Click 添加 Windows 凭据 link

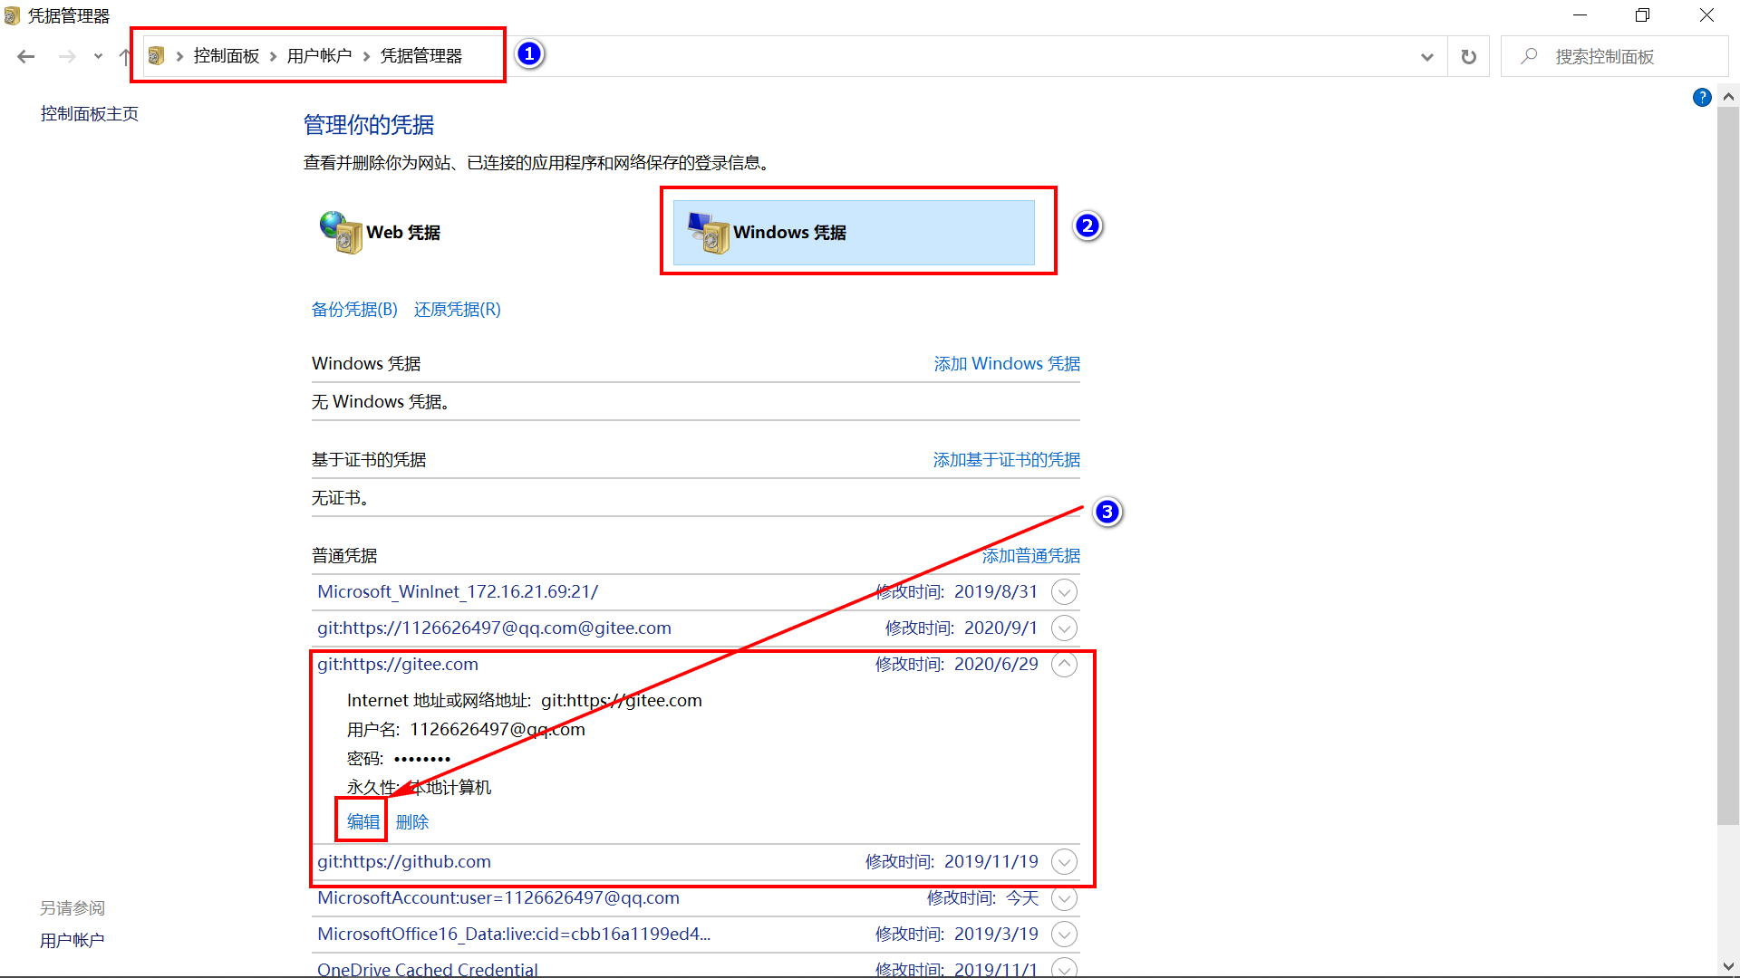(x=1007, y=364)
